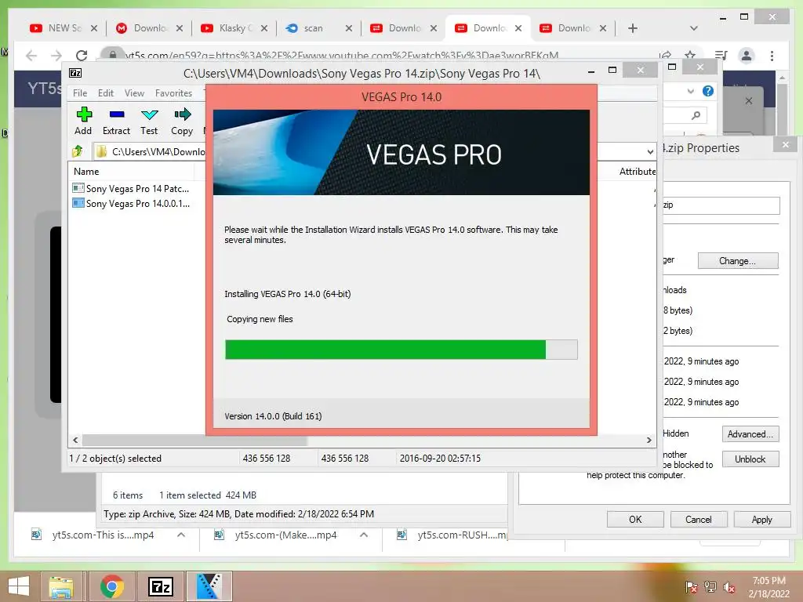Open the Windows Start menu
This screenshot has height=602, width=803.
click(x=19, y=586)
